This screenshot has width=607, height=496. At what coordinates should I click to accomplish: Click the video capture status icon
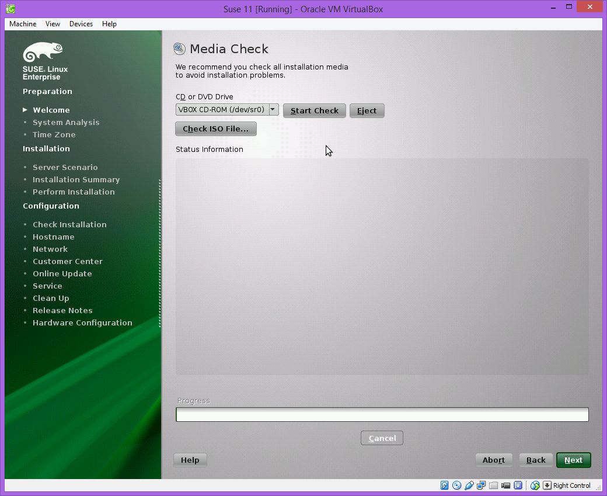tap(505, 485)
